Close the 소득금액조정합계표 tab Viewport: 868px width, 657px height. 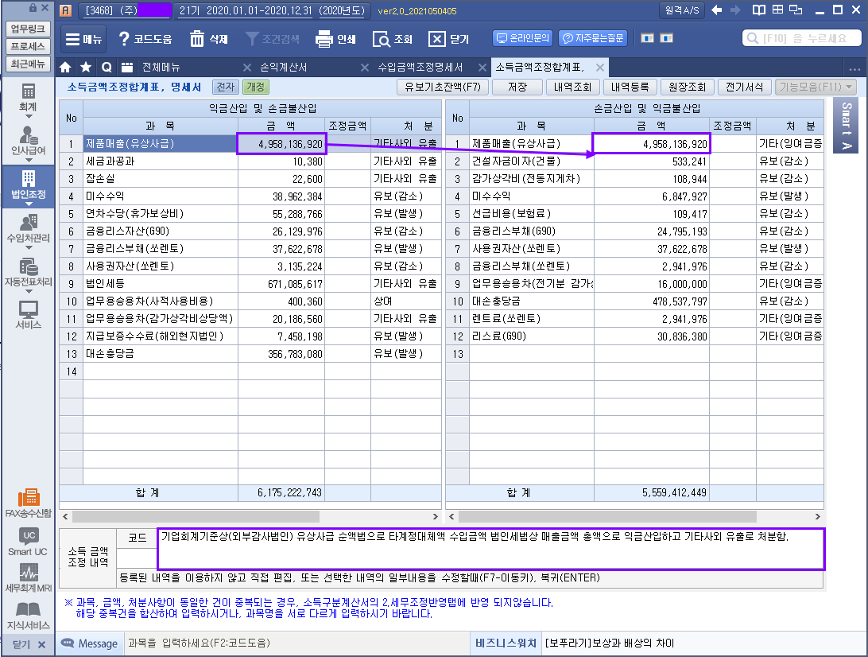click(x=599, y=68)
